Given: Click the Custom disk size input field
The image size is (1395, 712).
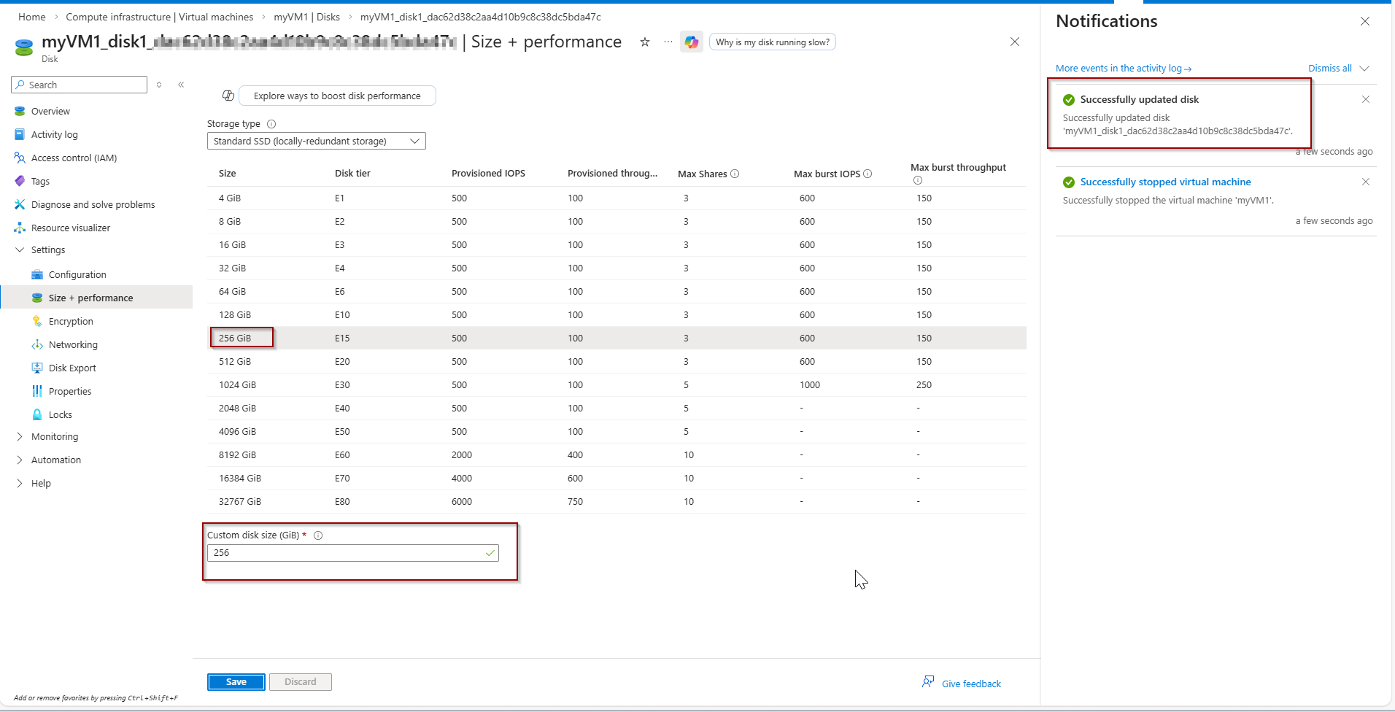Looking at the screenshot, I should (353, 553).
